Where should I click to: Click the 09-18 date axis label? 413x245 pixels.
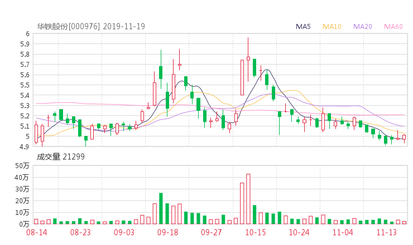click(x=168, y=232)
